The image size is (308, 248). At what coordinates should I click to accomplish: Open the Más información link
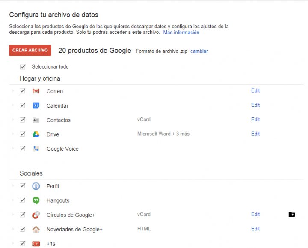(181, 33)
